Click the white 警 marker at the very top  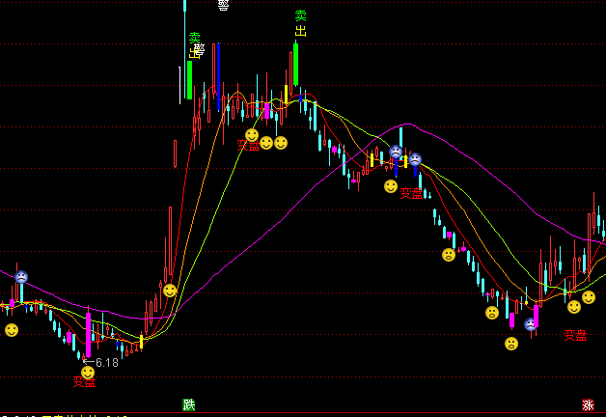click(223, 6)
